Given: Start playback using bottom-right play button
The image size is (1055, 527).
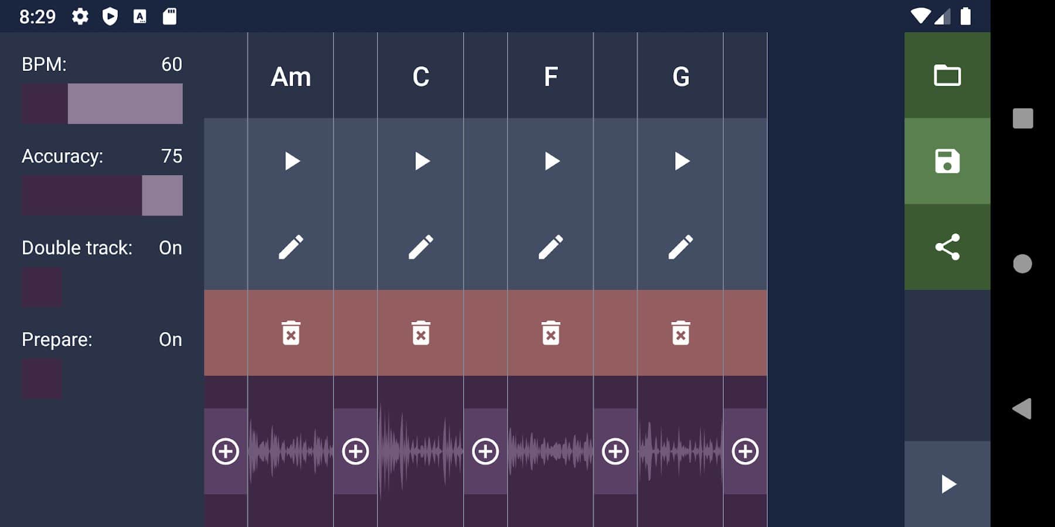Looking at the screenshot, I should 947,484.
